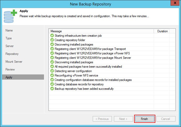This screenshot has height=127, width=181.
Task: Go to the Type wizard step
Action: 9,38
